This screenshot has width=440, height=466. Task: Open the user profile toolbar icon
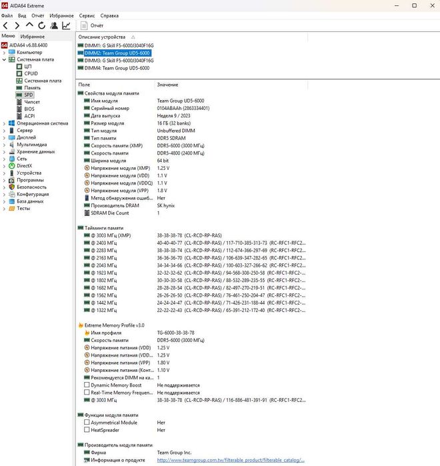point(54,25)
